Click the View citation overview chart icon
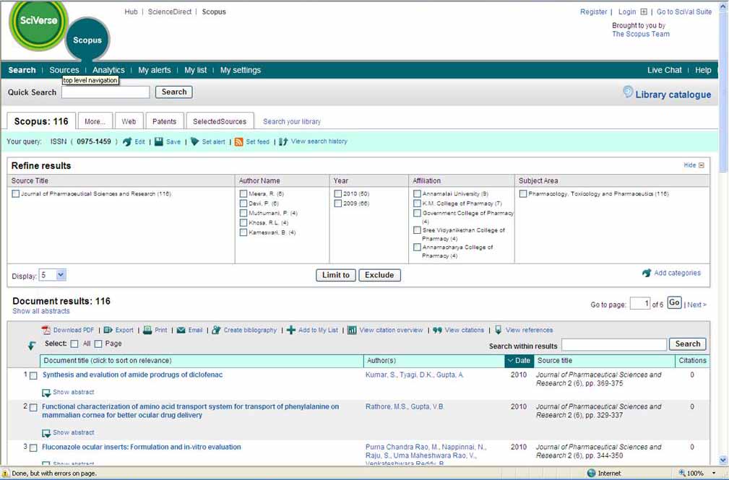This screenshot has height=480, width=729. 352,330
